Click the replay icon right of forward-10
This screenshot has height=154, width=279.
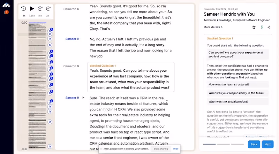48,8
